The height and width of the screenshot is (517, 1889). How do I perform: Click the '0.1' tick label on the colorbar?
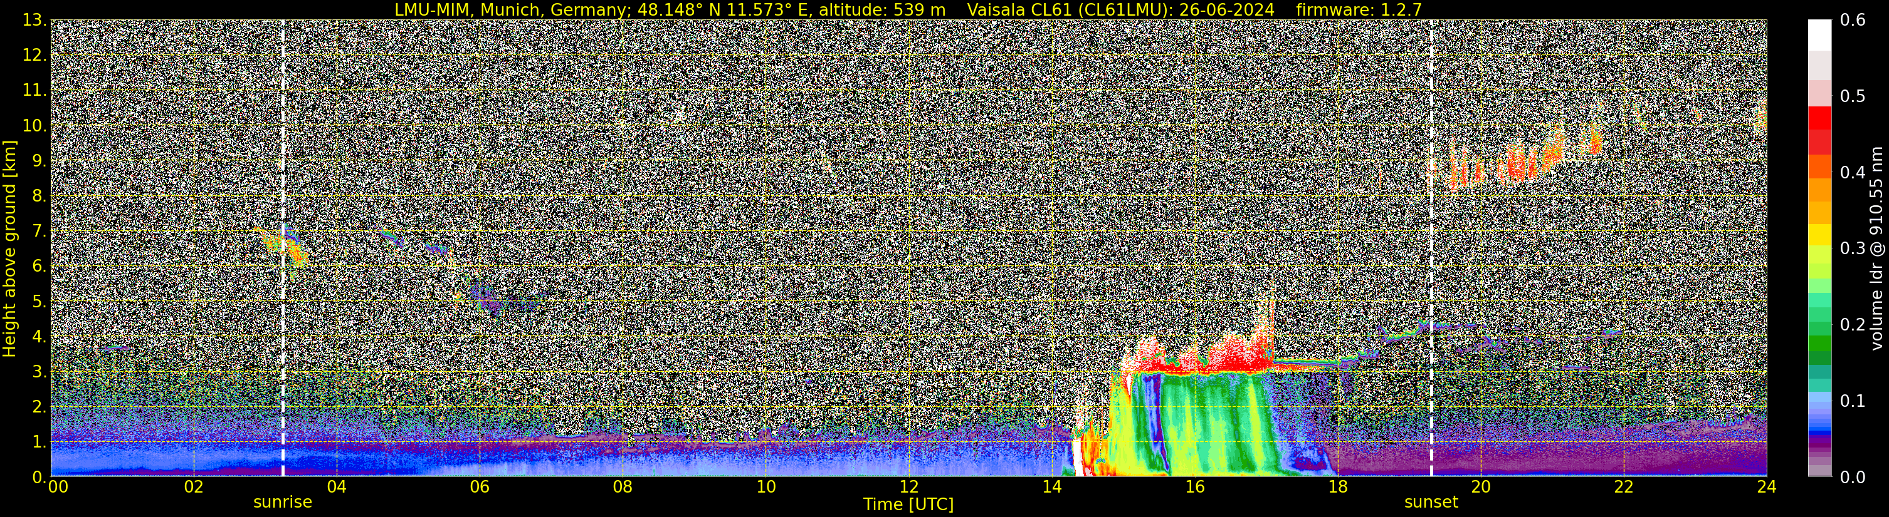1853,401
